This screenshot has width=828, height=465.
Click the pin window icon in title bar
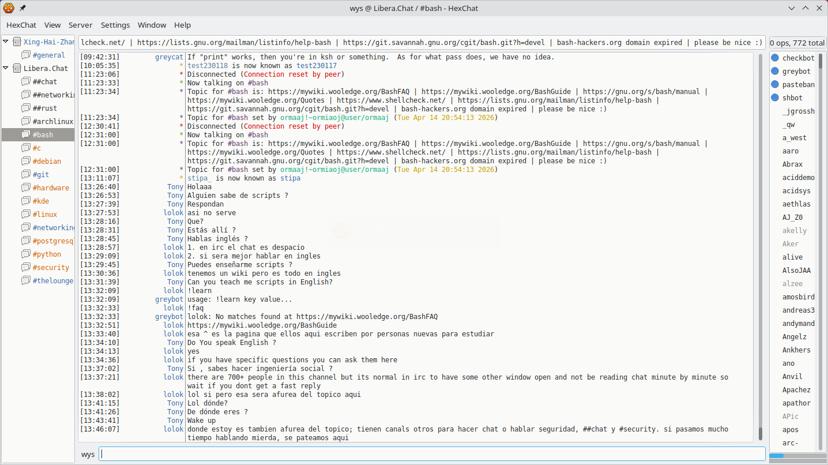[22, 8]
